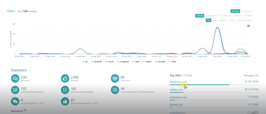
Task: Open the Sentiments help question icon
Action: (x=25, y=110)
